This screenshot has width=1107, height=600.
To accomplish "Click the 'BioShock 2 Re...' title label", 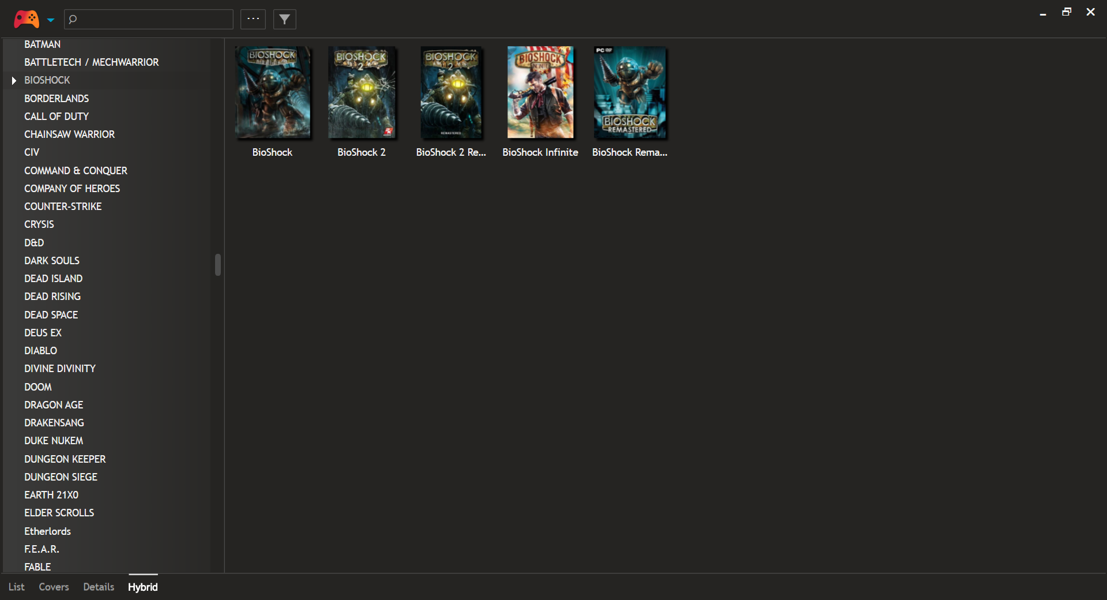I will point(451,152).
